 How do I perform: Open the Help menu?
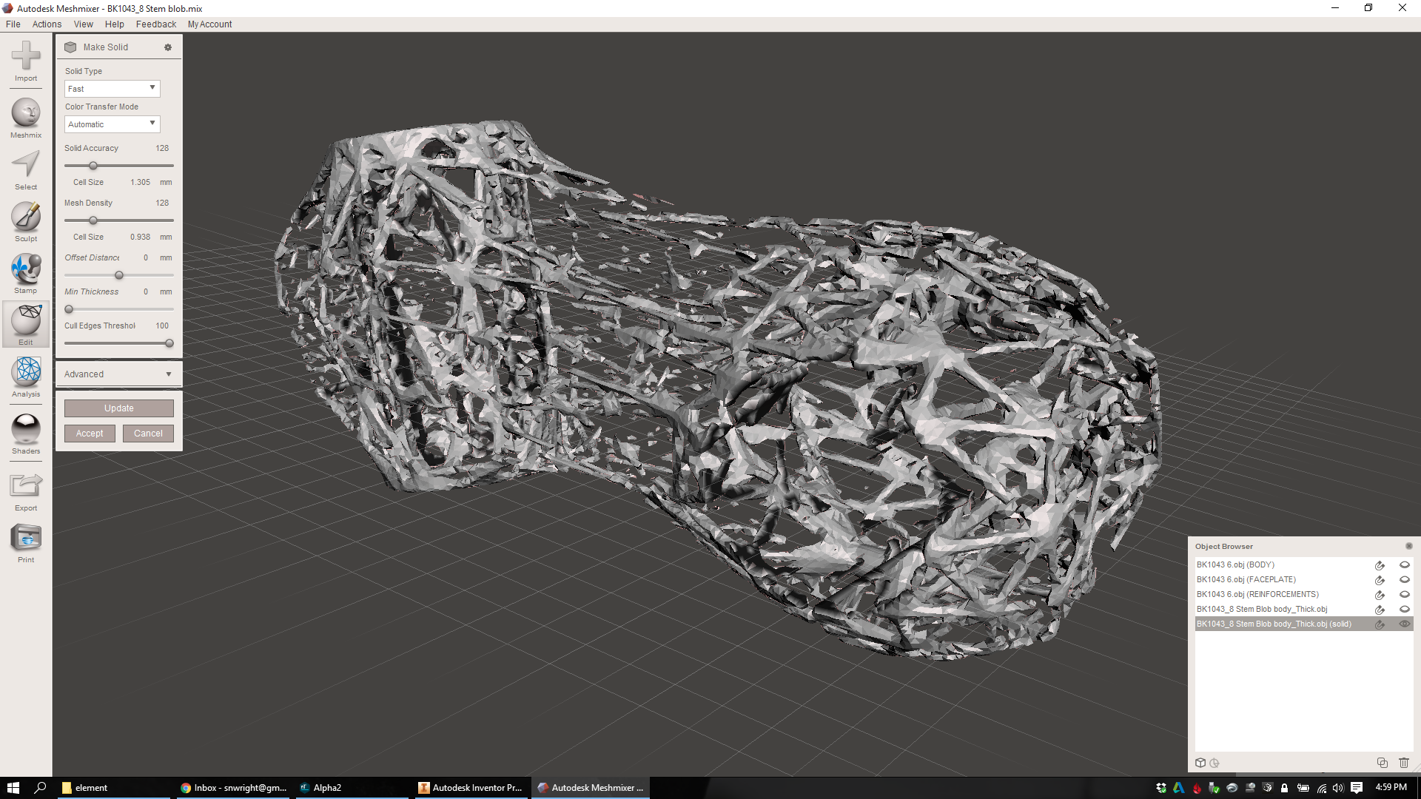coord(115,24)
